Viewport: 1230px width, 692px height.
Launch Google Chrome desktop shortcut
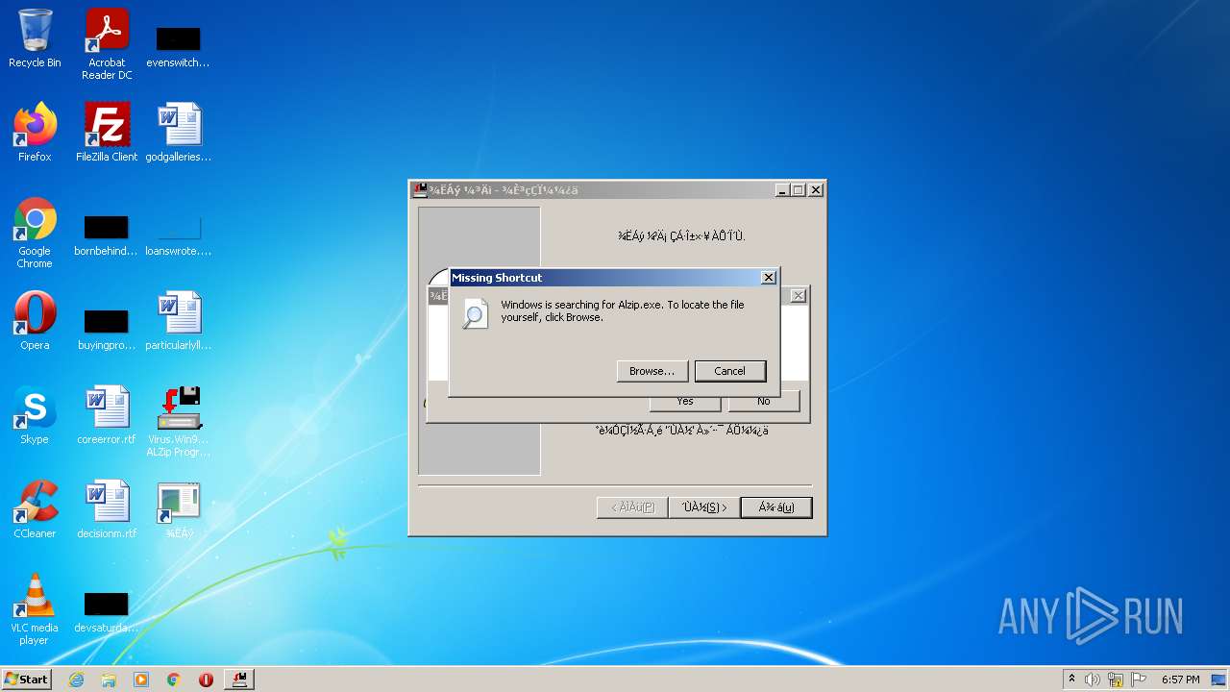35,233
